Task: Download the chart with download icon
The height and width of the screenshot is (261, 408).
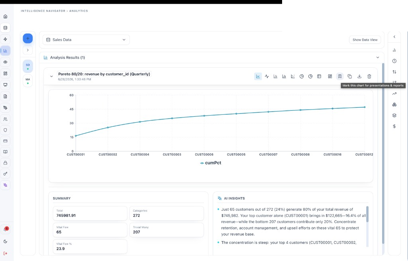Action: (359, 76)
